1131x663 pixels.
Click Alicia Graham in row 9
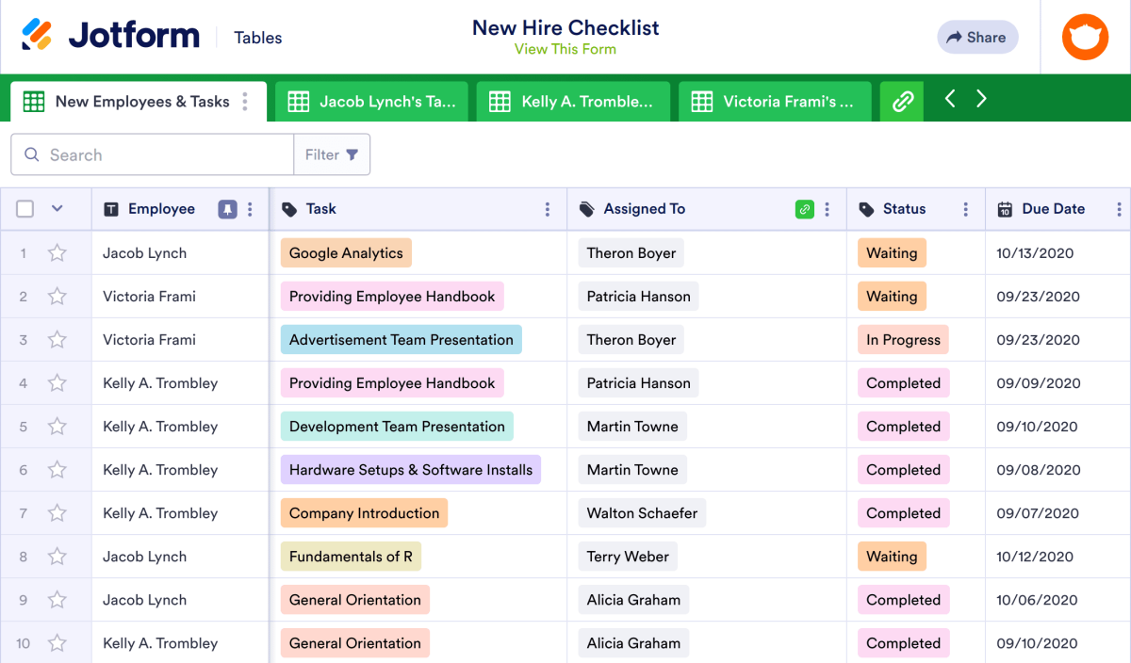point(633,599)
